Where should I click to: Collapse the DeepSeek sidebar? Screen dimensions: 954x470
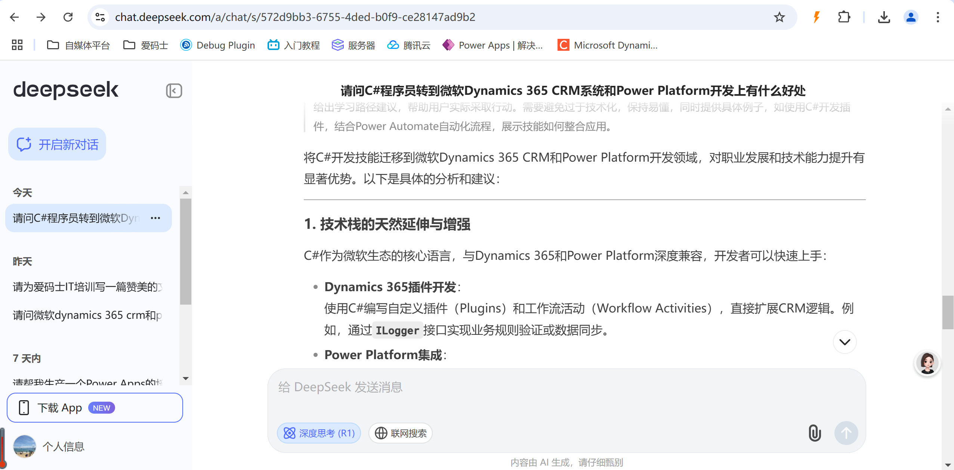174,91
